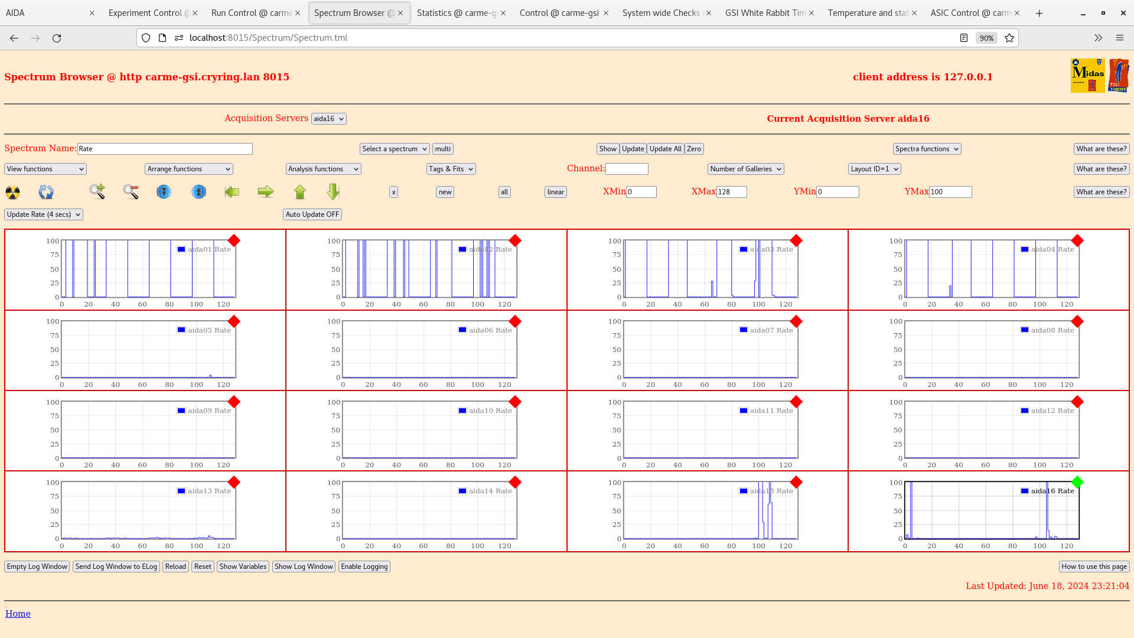Click the XMax input field
The image size is (1134, 638).
(731, 192)
